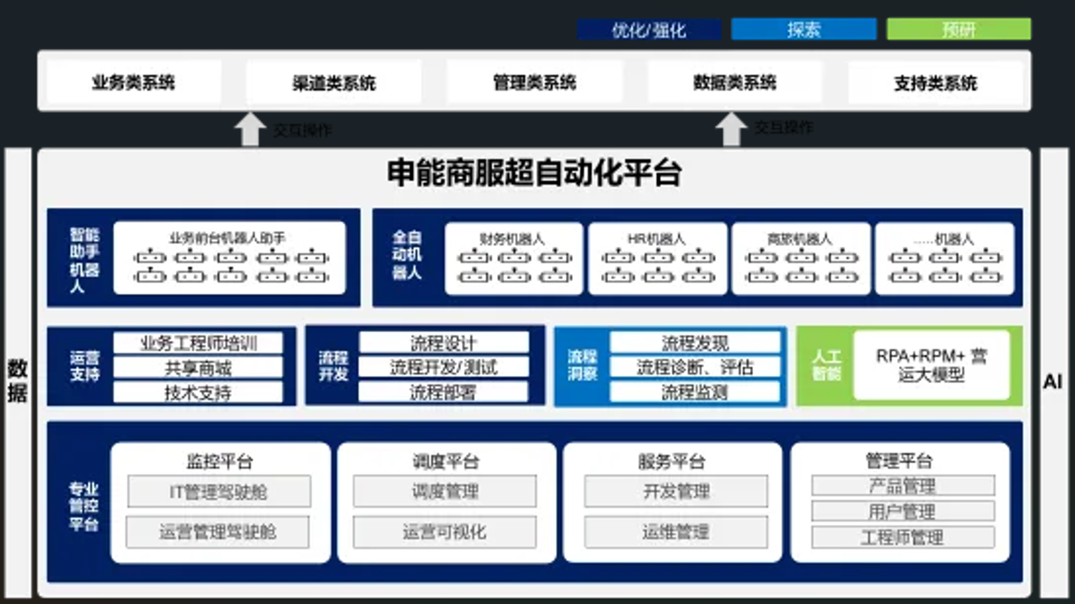The image size is (1075, 604).
Task: Click the 用户管理 item under 管理平台
Action: click(x=902, y=511)
